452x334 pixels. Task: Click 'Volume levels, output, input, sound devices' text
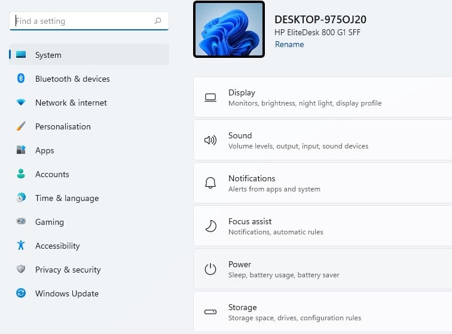298,146
